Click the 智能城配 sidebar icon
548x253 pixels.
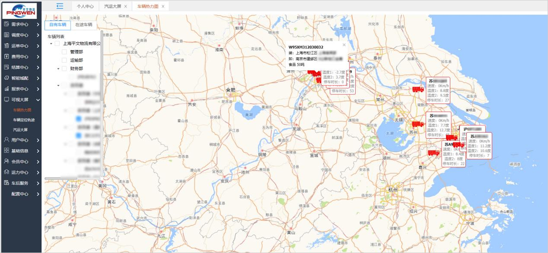[7, 78]
